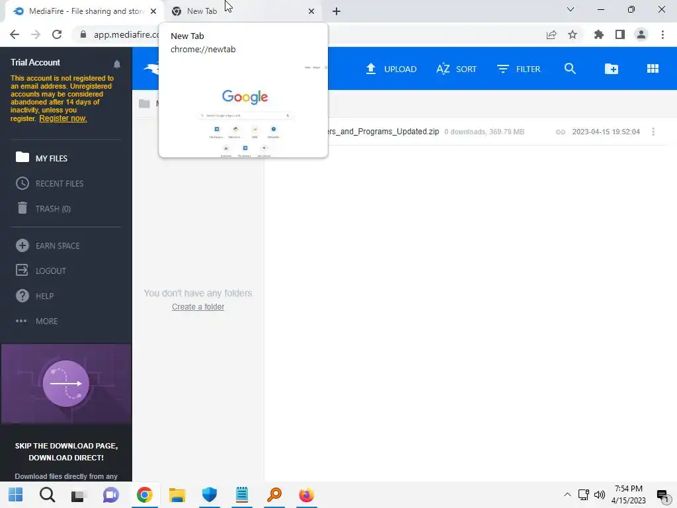The width and height of the screenshot is (677, 508).
Task: Open Firefox from the taskbar
Action: click(307, 495)
